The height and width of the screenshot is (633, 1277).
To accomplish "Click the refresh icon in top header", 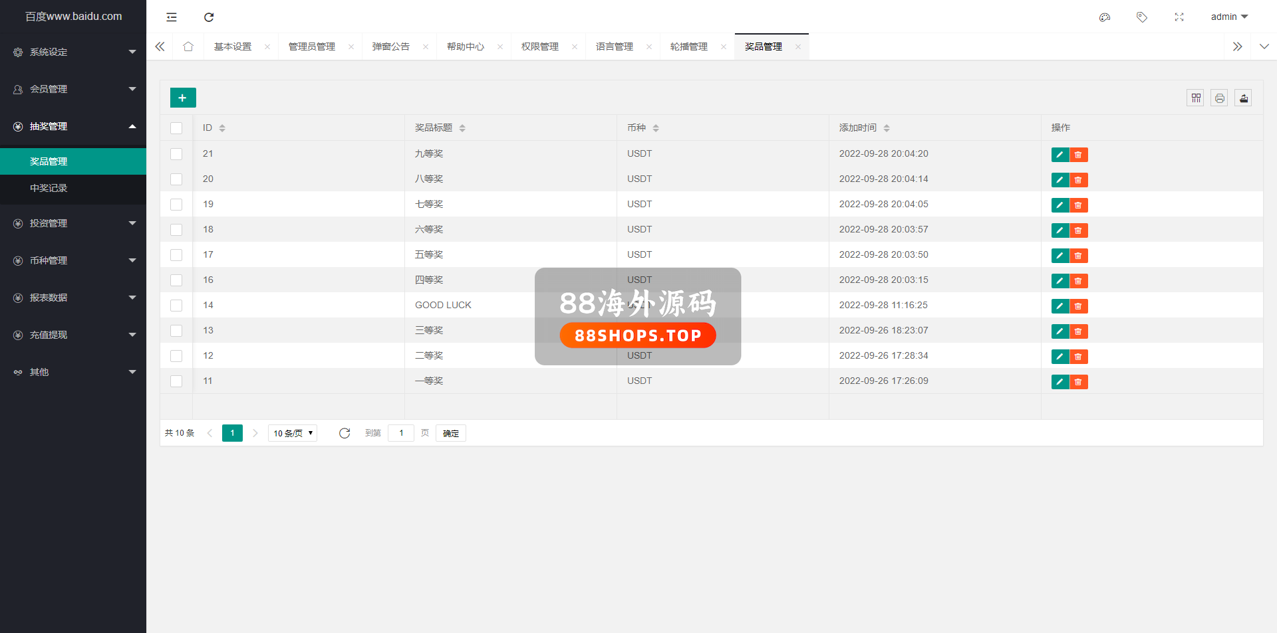I will pos(209,17).
